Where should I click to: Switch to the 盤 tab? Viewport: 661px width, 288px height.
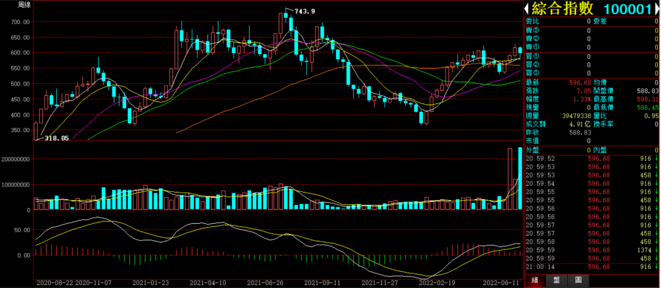556,279
